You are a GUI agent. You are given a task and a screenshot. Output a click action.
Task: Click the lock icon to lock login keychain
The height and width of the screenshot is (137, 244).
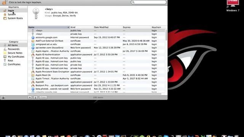coord(4,2)
